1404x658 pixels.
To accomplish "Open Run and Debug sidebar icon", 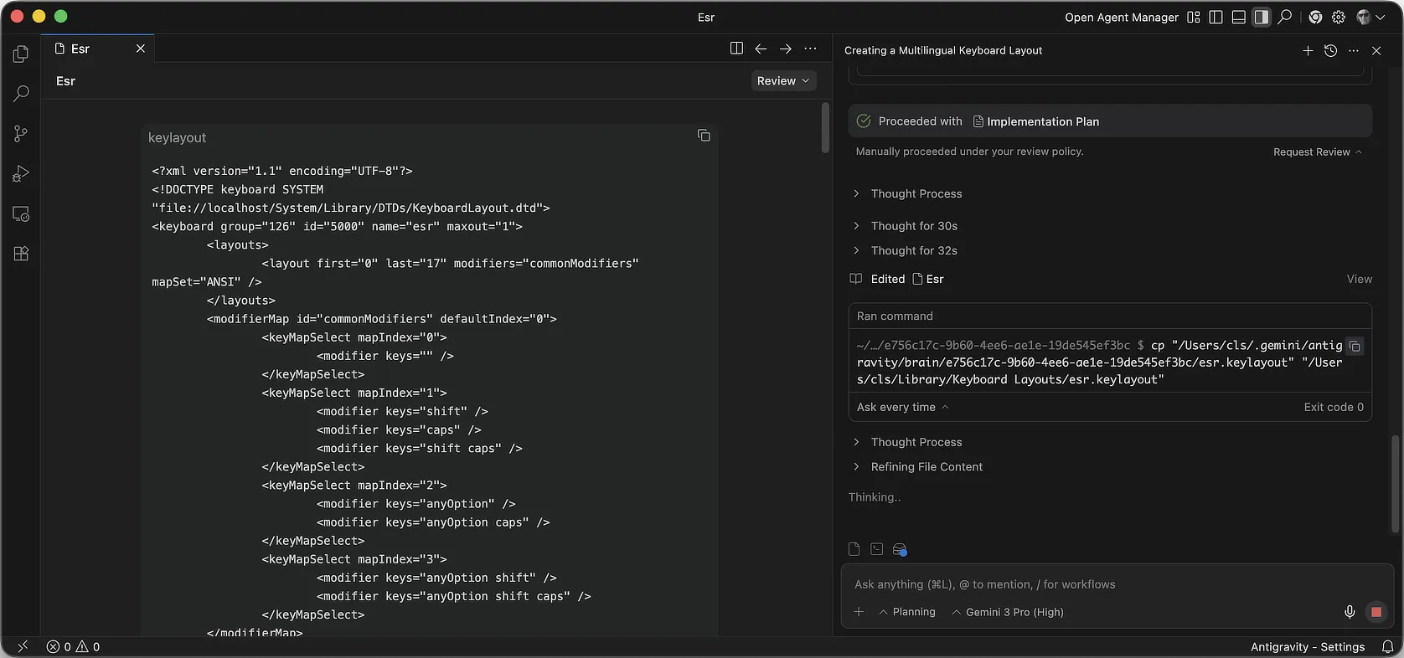I will pyautogui.click(x=21, y=174).
